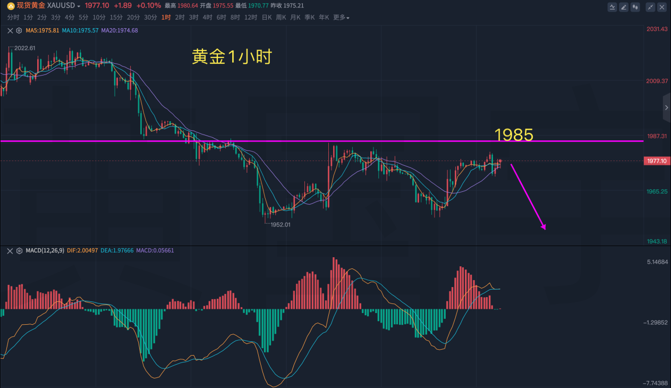Click the 1987.31 price axis label
This screenshot has height=388, width=671.
click(x=657, y=137)
